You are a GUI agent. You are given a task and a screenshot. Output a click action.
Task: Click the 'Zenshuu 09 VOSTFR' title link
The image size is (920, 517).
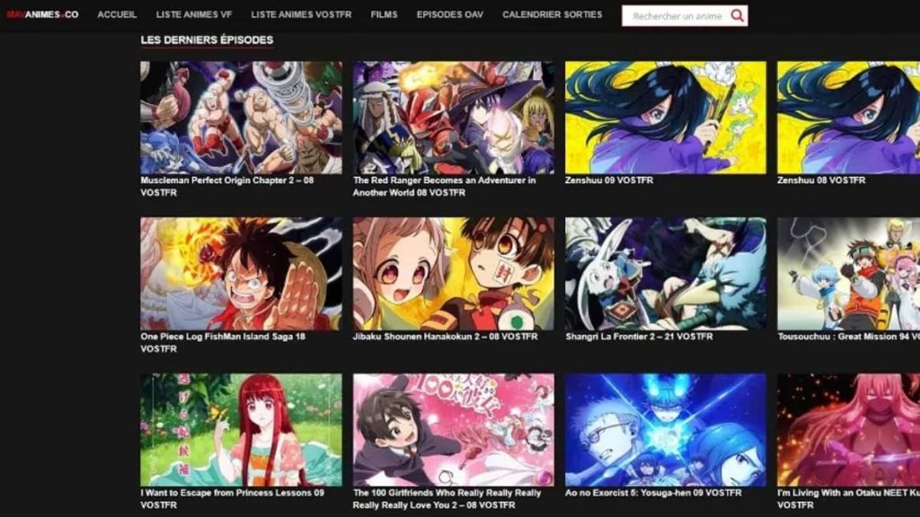(609, 180)
